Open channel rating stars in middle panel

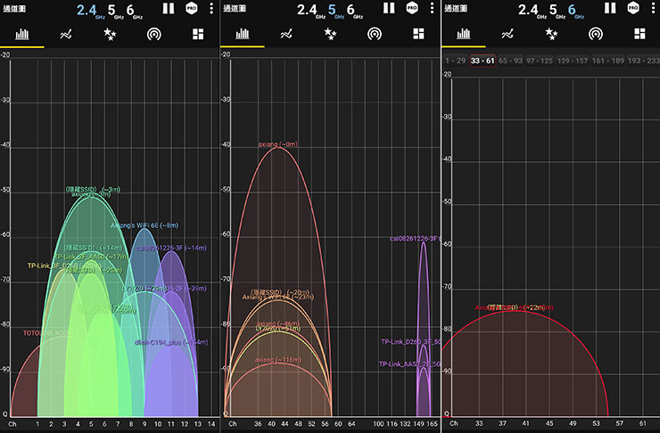click(x=330, y=34)
